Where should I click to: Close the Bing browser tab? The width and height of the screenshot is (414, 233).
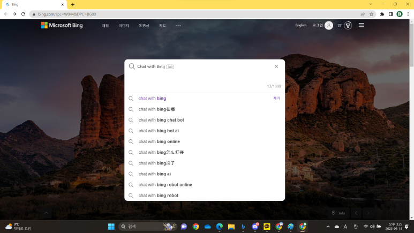(x=63, y=4)
